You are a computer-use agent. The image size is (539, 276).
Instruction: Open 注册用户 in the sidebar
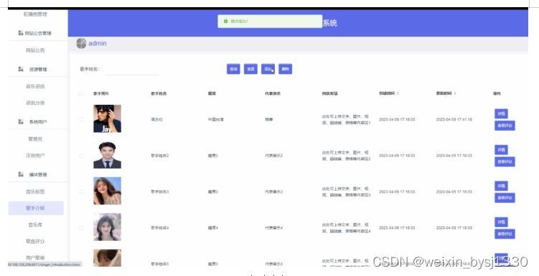[x=35, y=155]
